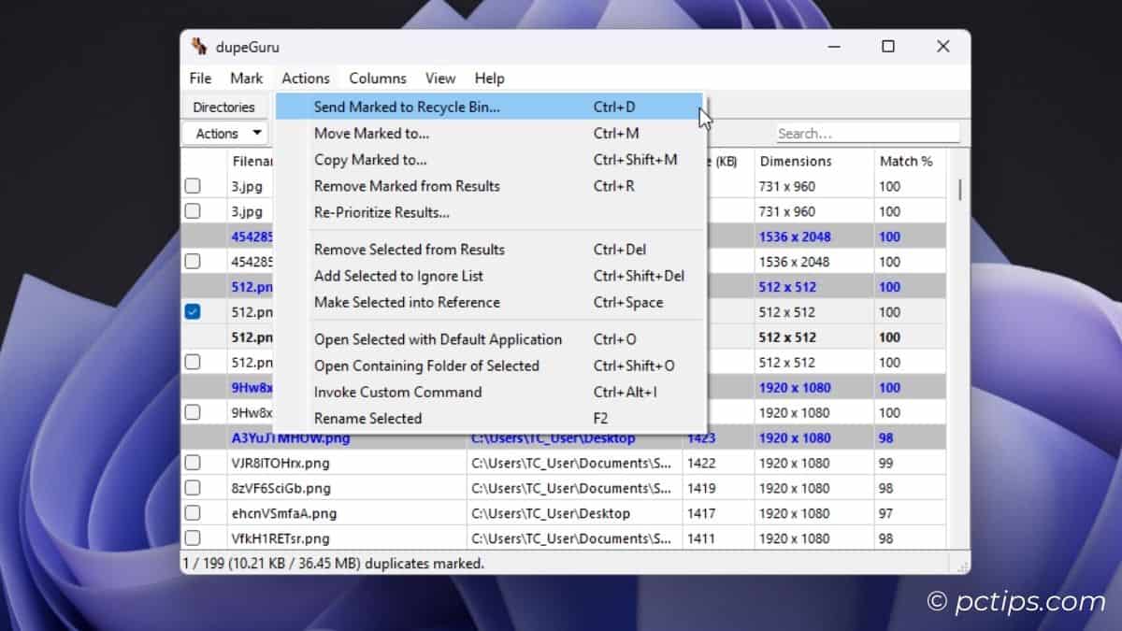Select "Rename Selected" from the menu
The height and width of the screenshot is (631, 1122).
point(368,418)
